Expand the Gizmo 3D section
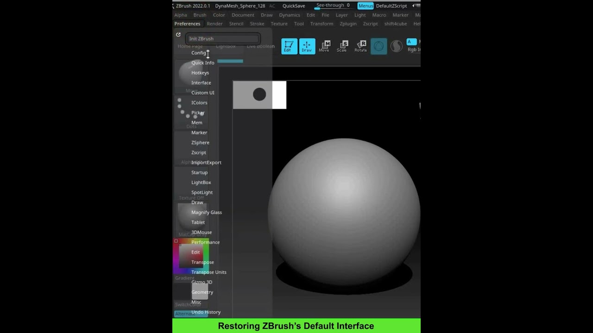 (x=202, y=282)
